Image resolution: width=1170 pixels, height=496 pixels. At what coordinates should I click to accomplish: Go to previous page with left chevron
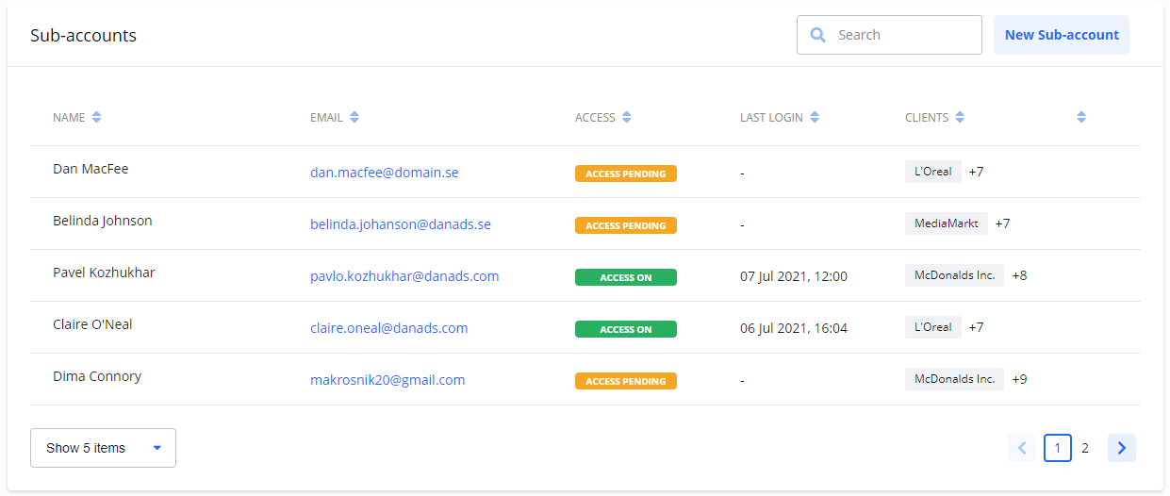coord(1021,448)
